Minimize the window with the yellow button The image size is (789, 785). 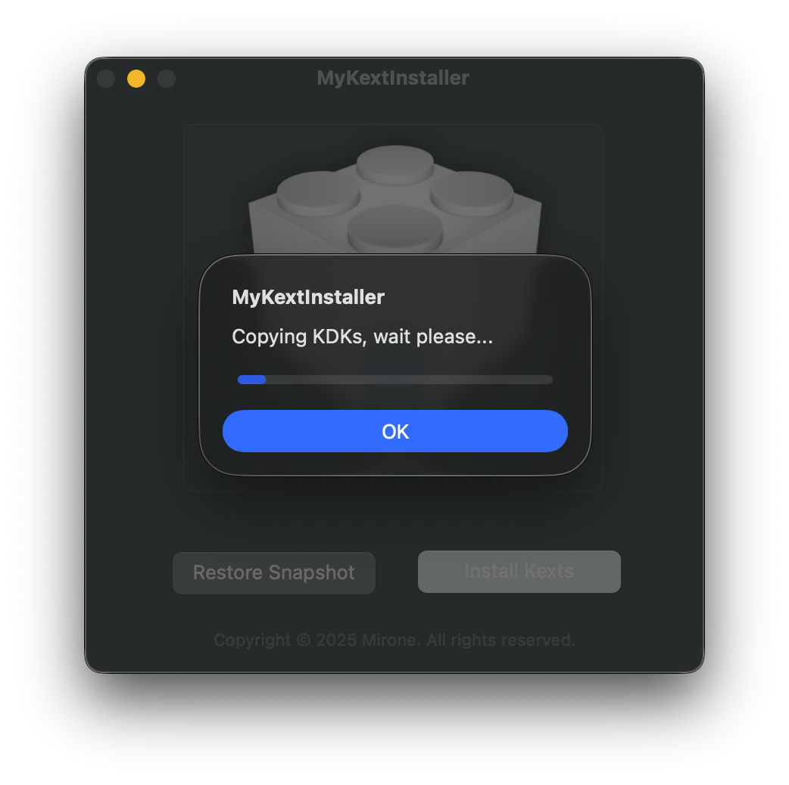coord(136,79)
